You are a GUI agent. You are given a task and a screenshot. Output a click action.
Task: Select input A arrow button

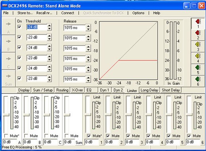9,27
